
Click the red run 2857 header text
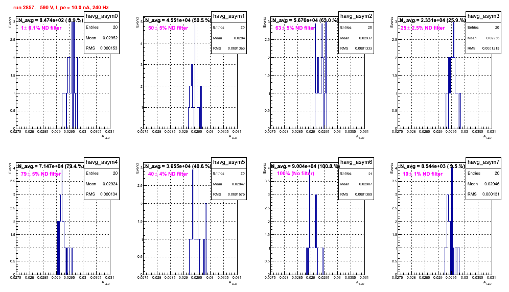(61, 8)
